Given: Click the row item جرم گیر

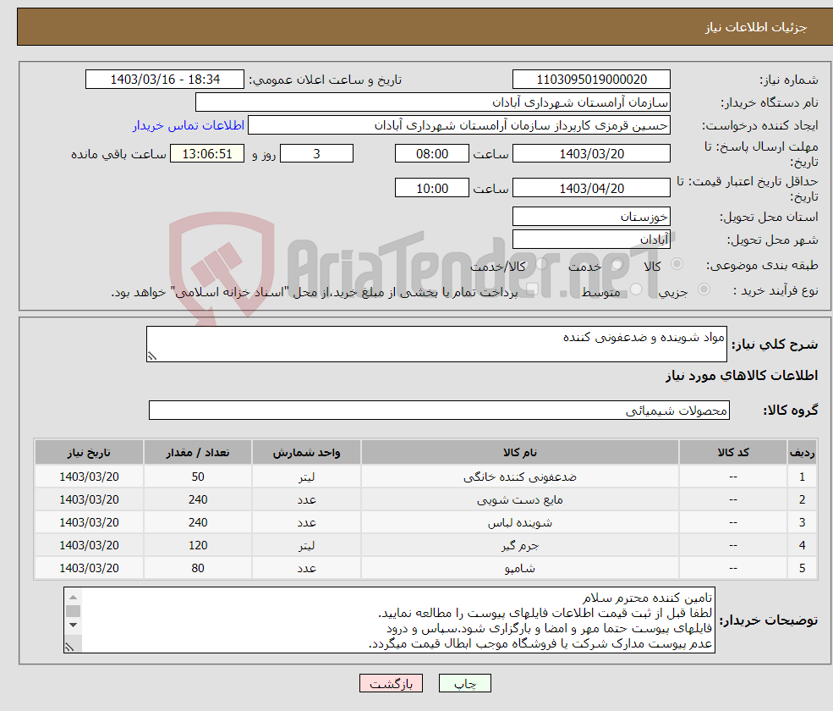Looking at the screenshot, I should click(520, 545).
